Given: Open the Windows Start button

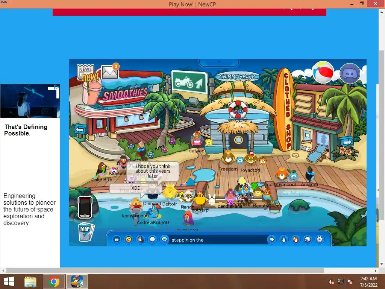Looking at the screenshot, I should click(9, 281).
